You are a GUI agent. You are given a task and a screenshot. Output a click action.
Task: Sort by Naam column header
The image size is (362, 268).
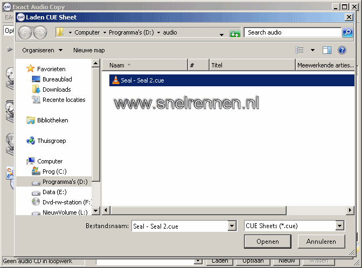coord(145,65)
